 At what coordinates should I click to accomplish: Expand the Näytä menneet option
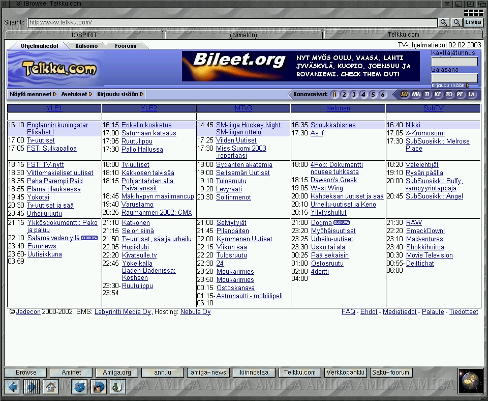33,94
